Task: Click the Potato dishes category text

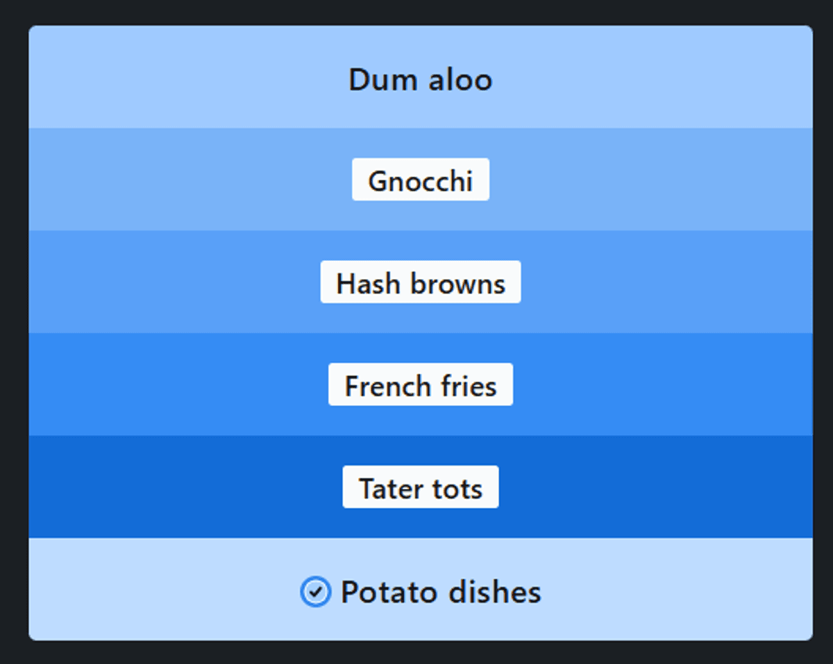Action: click(440, 593)
